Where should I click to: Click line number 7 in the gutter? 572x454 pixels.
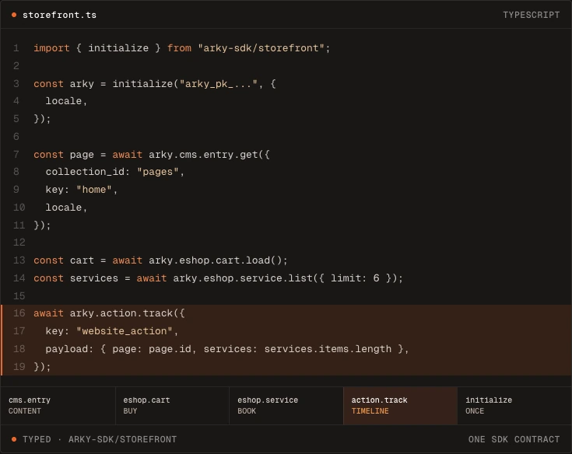[x=16, y=154]
